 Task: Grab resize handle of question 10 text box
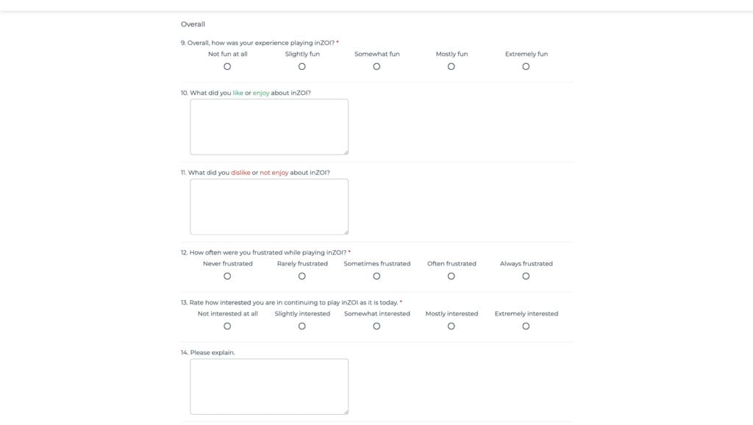click(346, 152)
